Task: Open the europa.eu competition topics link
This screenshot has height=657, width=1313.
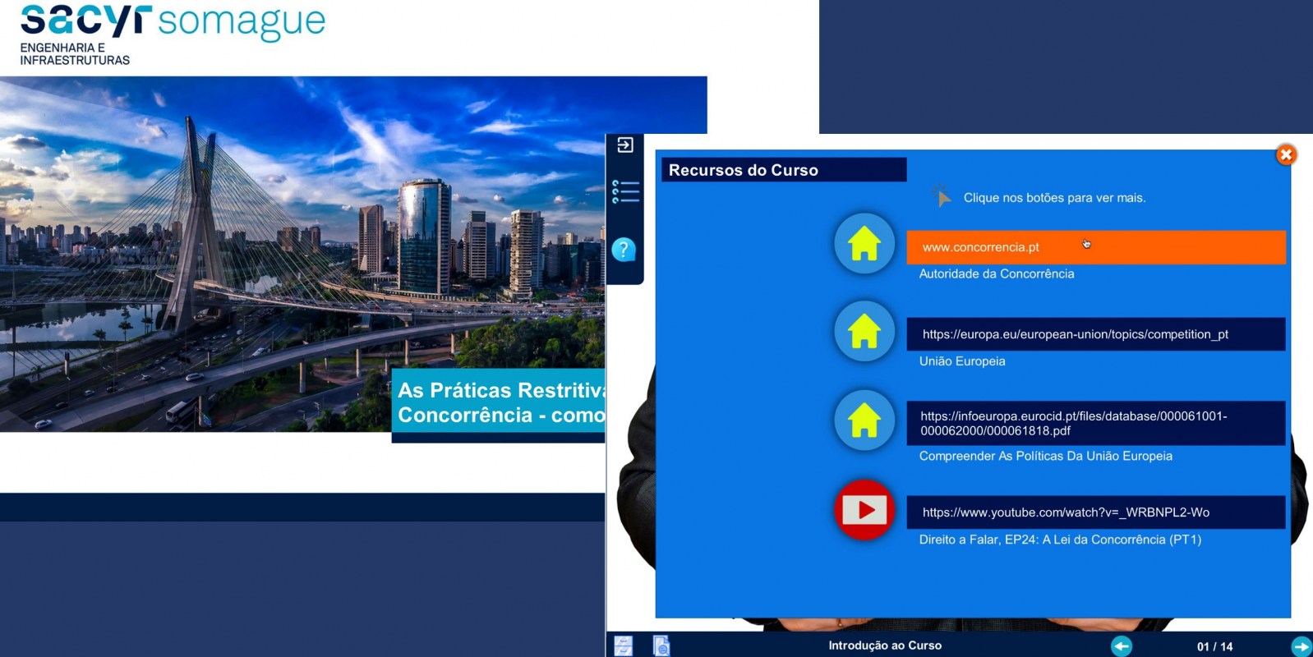Action: pos(1095,334)
